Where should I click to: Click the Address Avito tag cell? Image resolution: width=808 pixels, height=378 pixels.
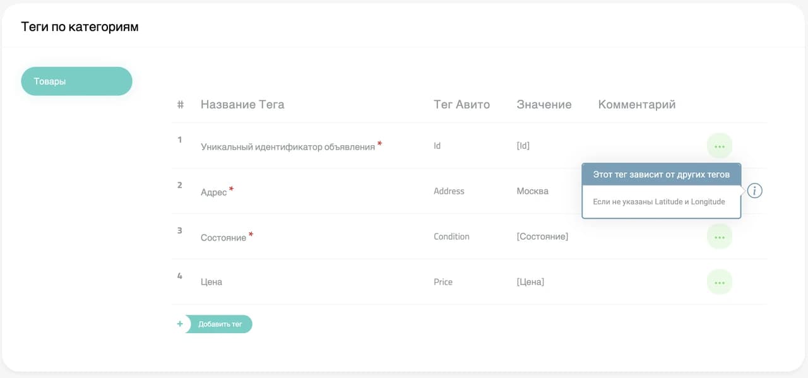click(449, 191)
